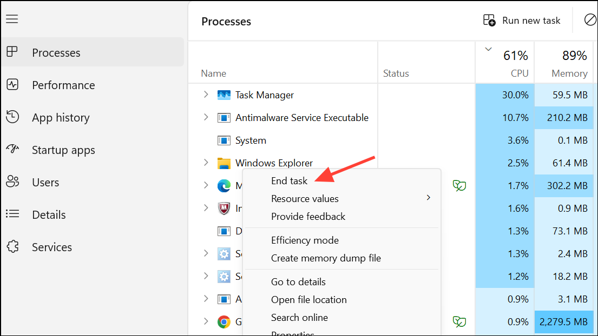Expand the Windows Explorer process group
598x336 pixels.
tap(206, 163)
